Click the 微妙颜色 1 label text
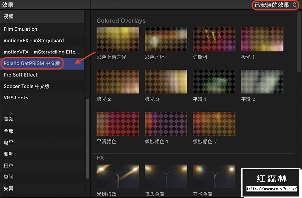 pyautogui.click(x=156, y=142)
